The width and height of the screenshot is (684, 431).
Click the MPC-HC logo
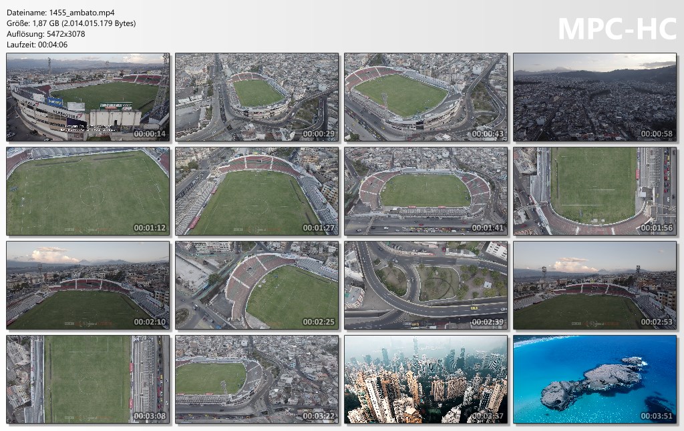click(x=617, y=29)
